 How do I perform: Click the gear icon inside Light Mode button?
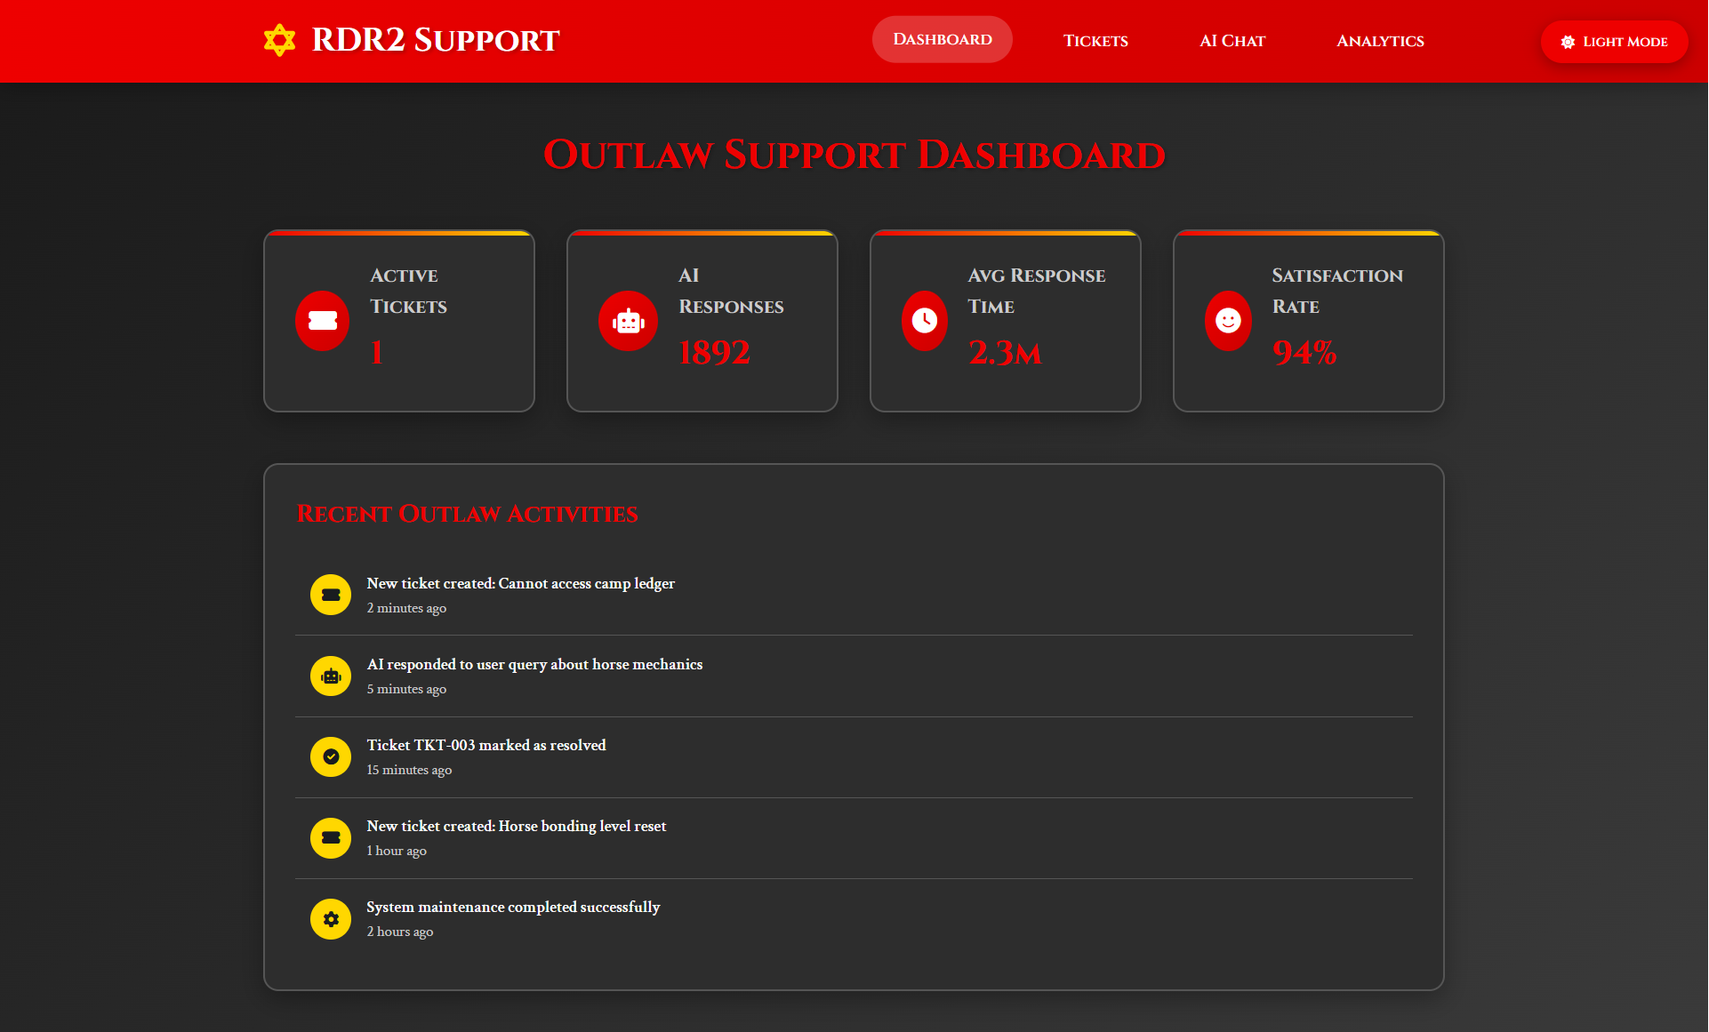point(1567,41)
